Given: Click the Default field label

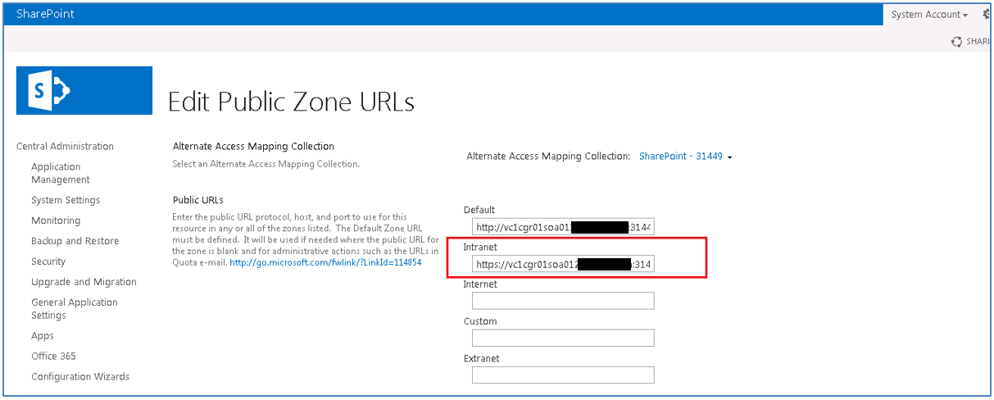Looking at the screenshot, I should pos(479,210).
